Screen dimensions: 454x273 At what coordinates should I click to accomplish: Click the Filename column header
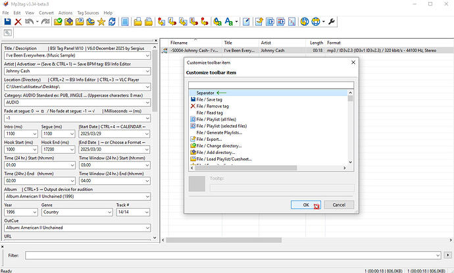click(179, 43)
